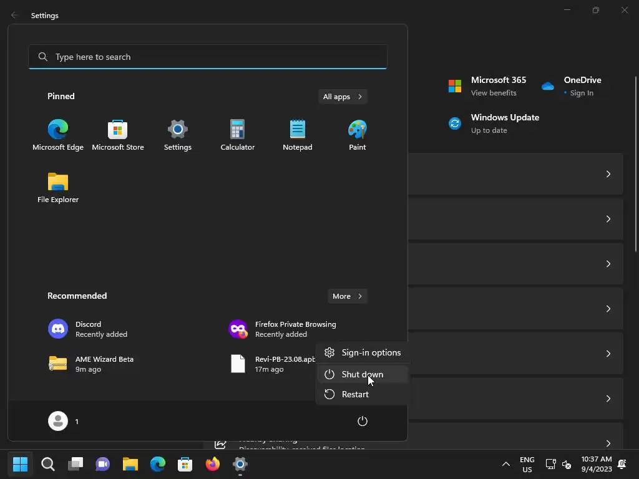Open notification center bell icon
Viewport: 639px width, 479px height.
click(x=622, y=464)
